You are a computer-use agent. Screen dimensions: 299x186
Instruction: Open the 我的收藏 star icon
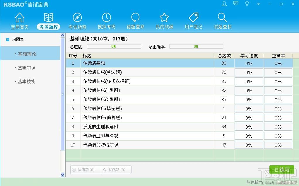[164, 18]
